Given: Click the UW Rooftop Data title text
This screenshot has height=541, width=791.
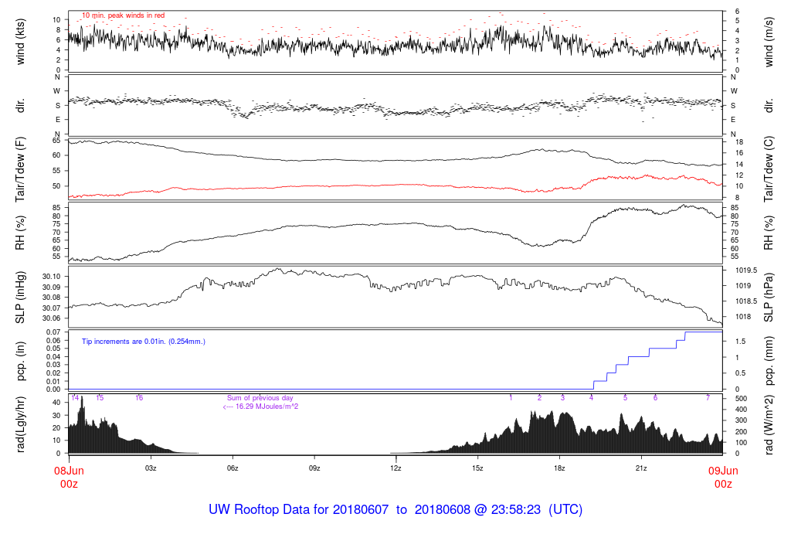Looking at the screenshot, I should pos(395,509).
